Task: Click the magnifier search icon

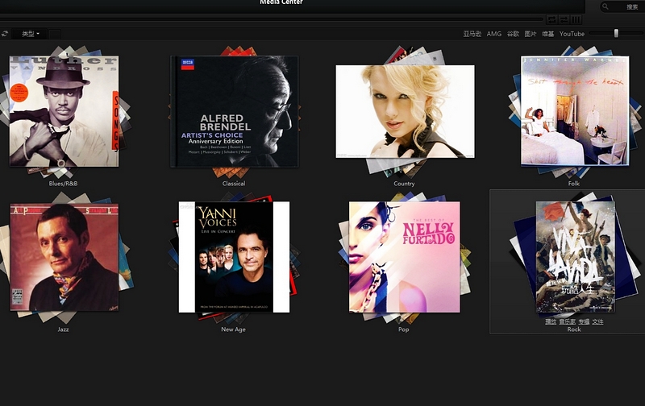Action: pyautogui.click(x=605, y=6)
